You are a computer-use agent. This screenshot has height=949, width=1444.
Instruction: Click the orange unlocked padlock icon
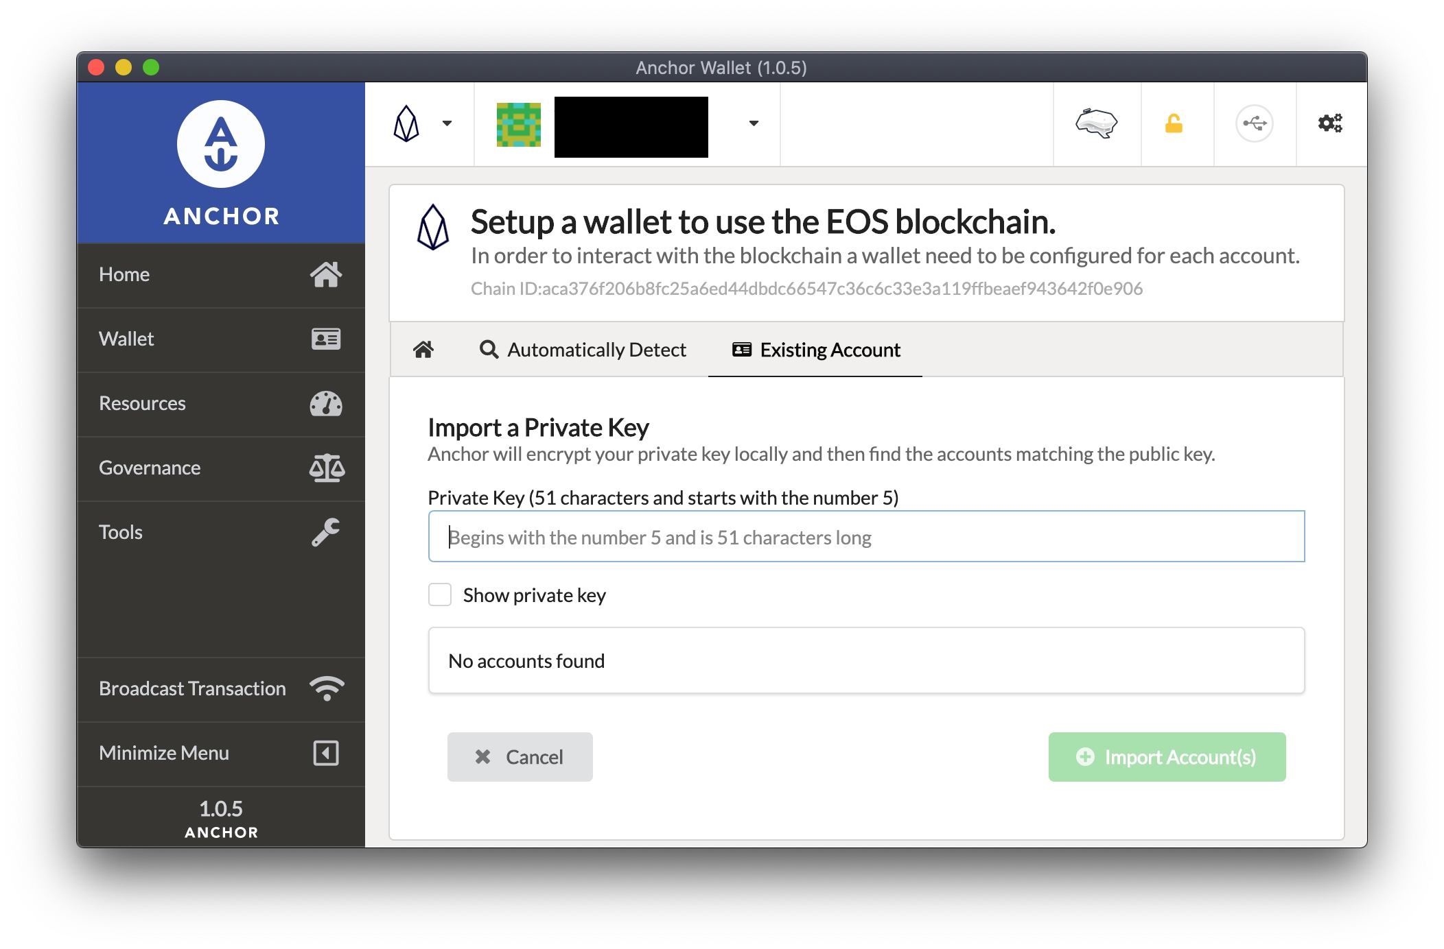click(1174, 123)
